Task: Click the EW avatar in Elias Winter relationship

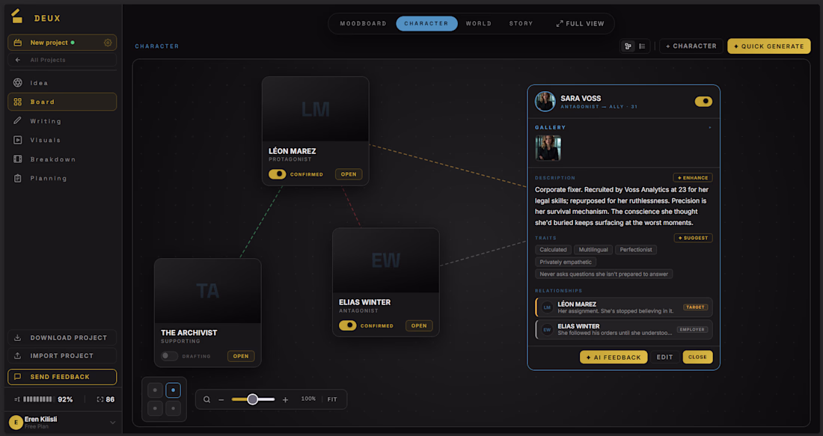Action: point(548,330)
